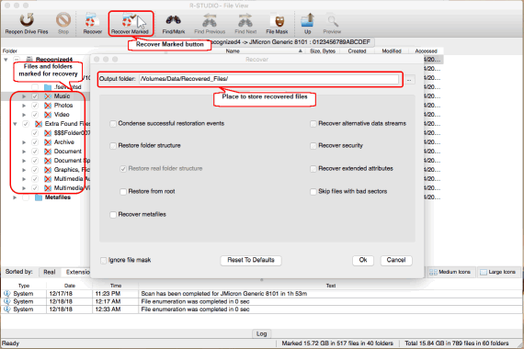The height and width of the screenshot is (349, 524).
Task: Mark the Metafiles folder checkbox
Action: coord(26,197)
